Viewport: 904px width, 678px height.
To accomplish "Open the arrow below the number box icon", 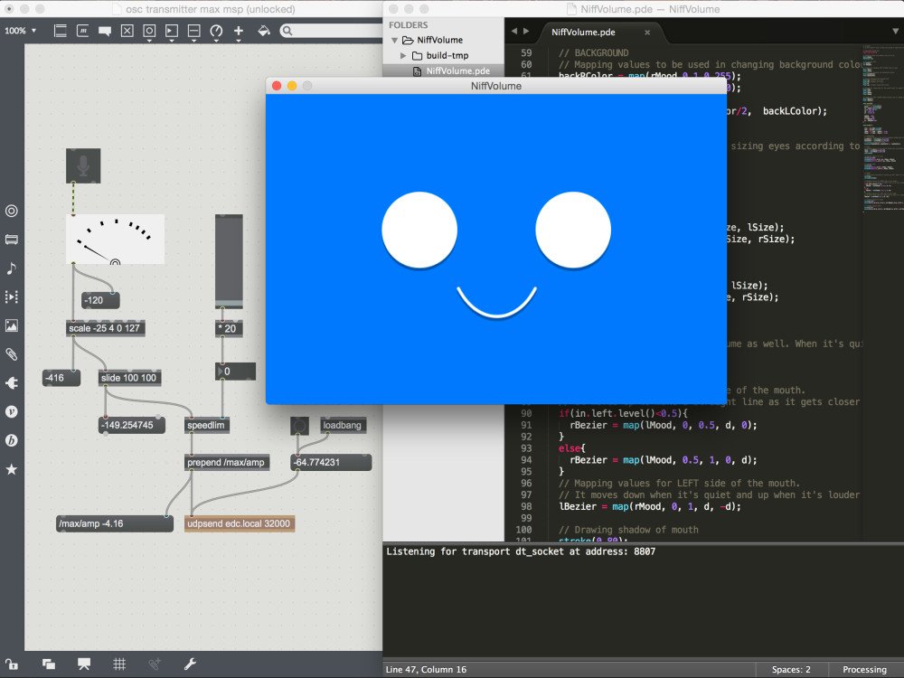I will 171,41.
